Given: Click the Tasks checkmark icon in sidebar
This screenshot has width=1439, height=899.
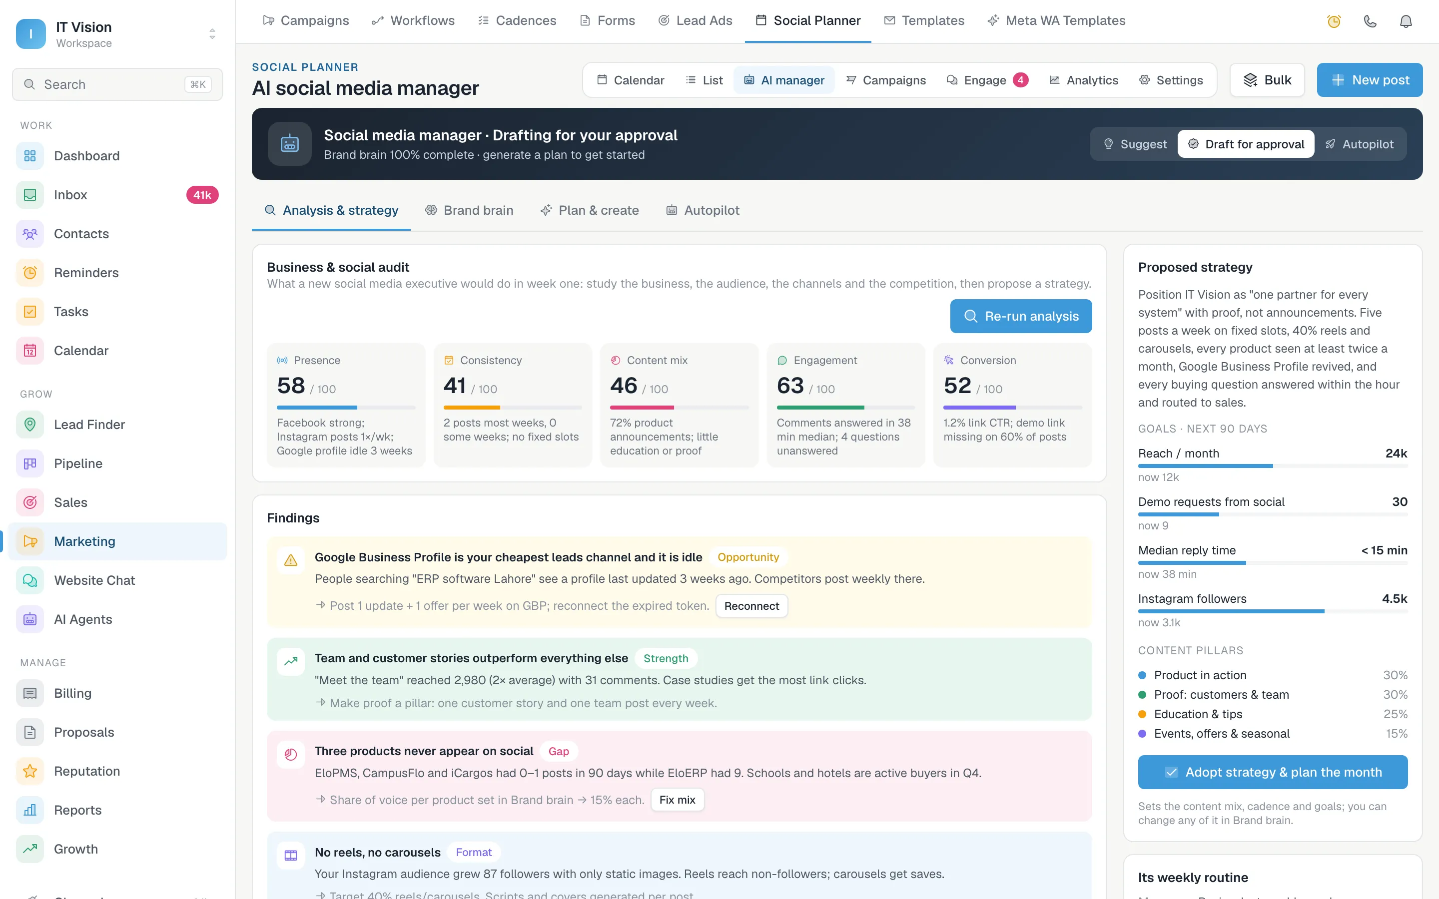Looking at the screenshot, I should [30, 312].
